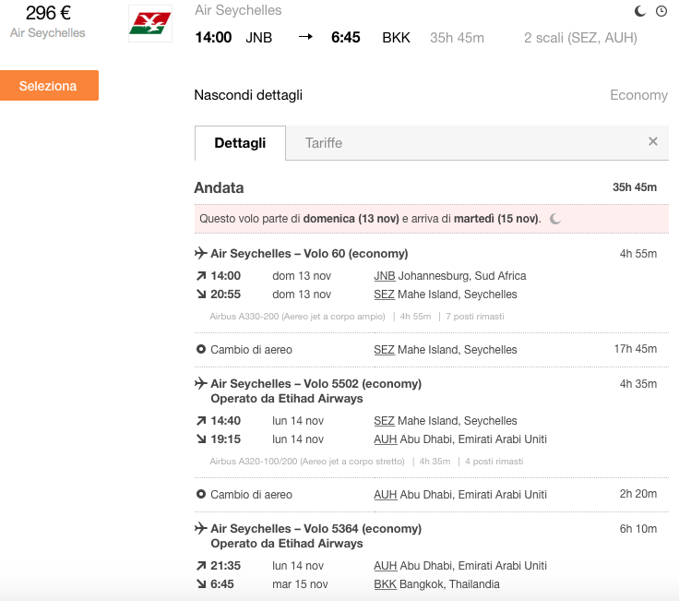Click the arrival arrow icon next to 19:15

coord(201,439)
